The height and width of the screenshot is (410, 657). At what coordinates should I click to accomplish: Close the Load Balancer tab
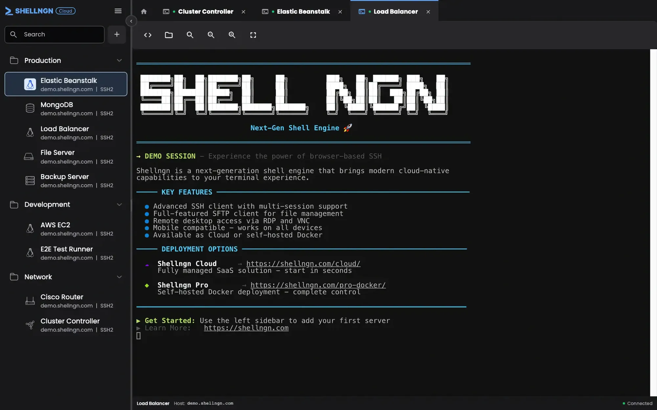[428, 12]
